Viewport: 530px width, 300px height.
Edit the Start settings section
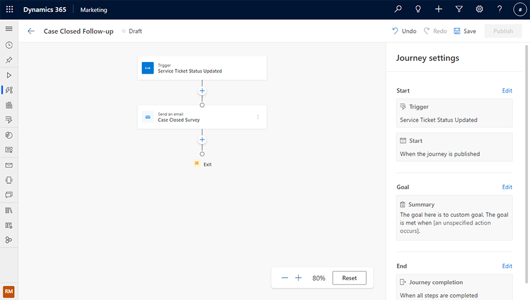pyautogui.click(x=506, y=91)
